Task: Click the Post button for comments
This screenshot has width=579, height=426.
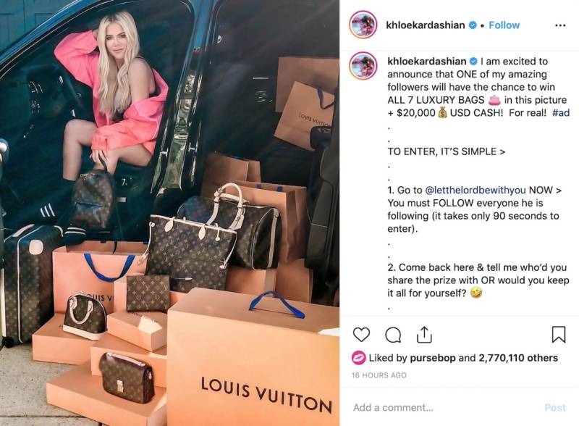Action: pos(555,407)
